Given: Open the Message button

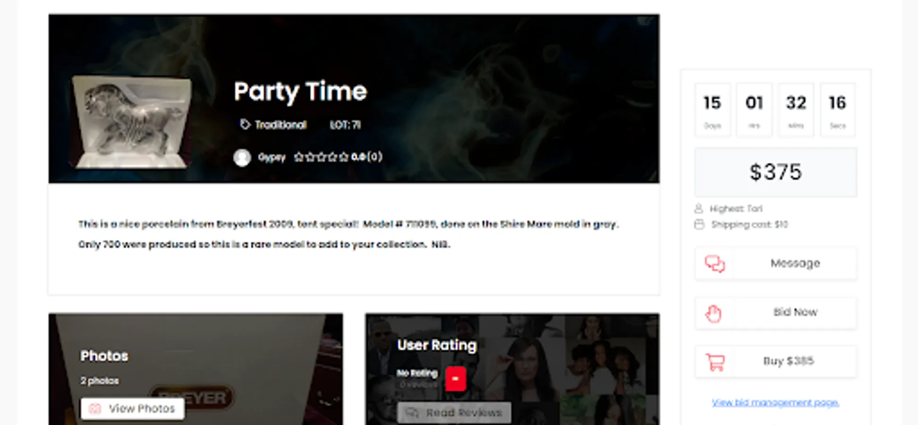Looking at the screenshot, I should click(776, 263).
